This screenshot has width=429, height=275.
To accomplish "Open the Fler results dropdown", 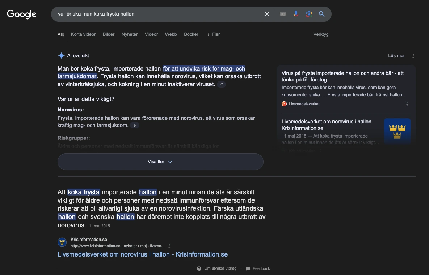I will point(213,34).
